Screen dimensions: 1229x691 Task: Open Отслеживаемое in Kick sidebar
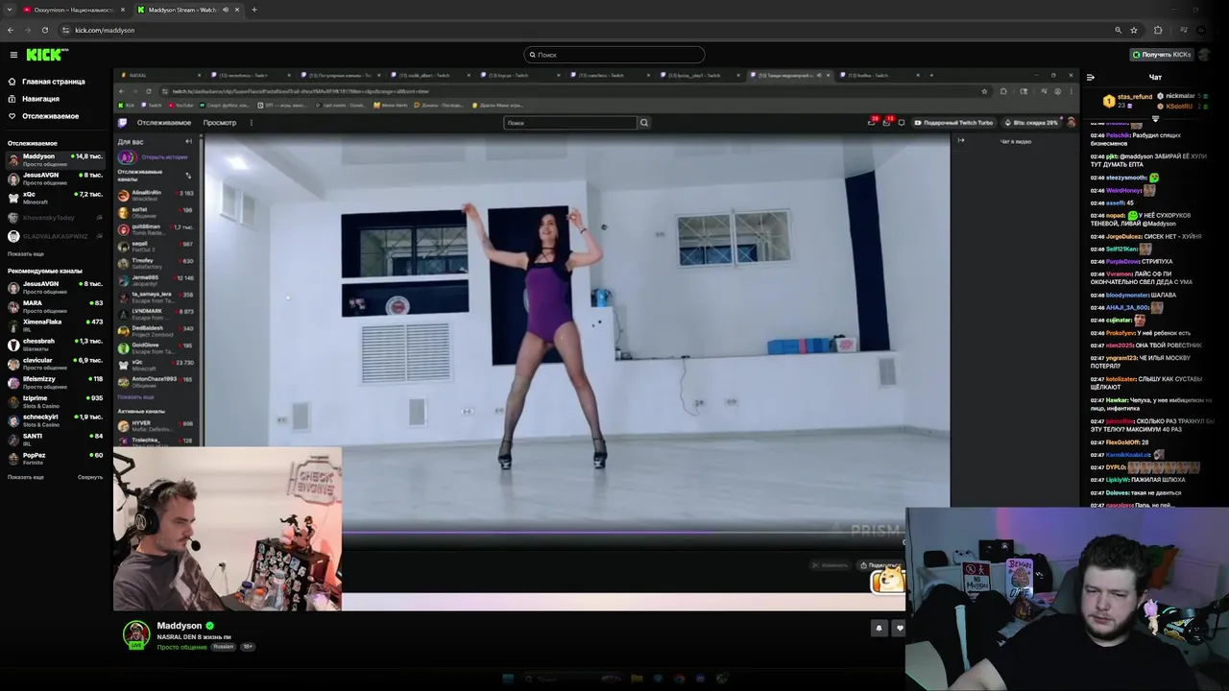pos(51,116)
